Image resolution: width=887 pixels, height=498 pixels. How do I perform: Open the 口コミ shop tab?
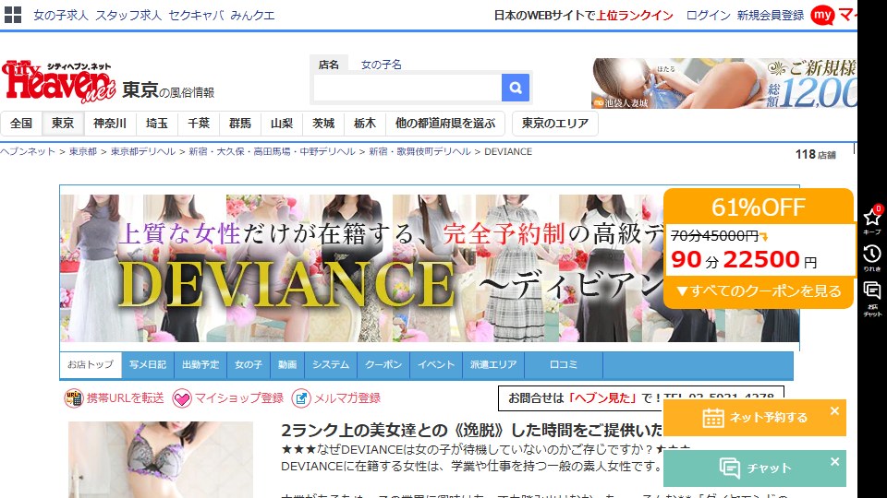click(x=564, y=365)
